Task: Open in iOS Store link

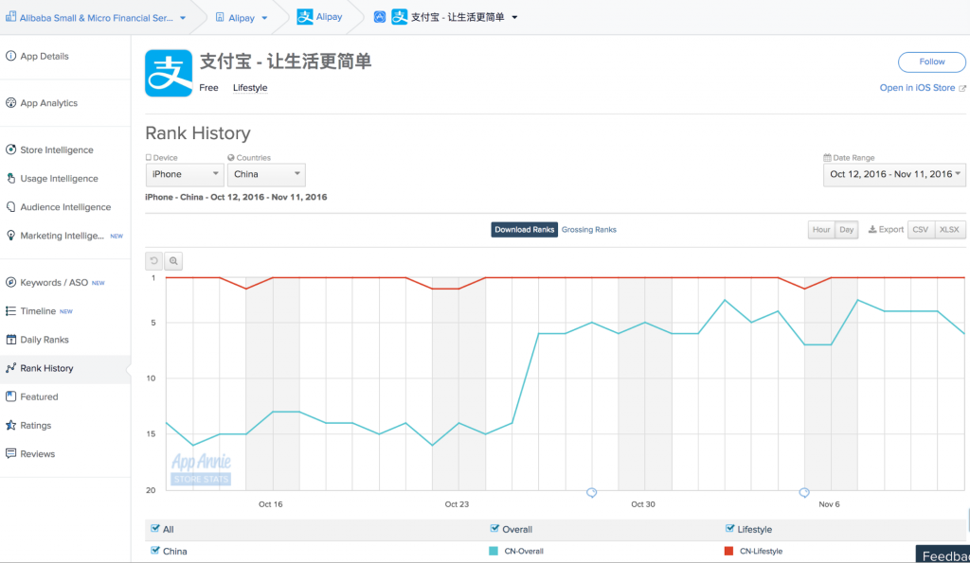Action: click(917, 88)
